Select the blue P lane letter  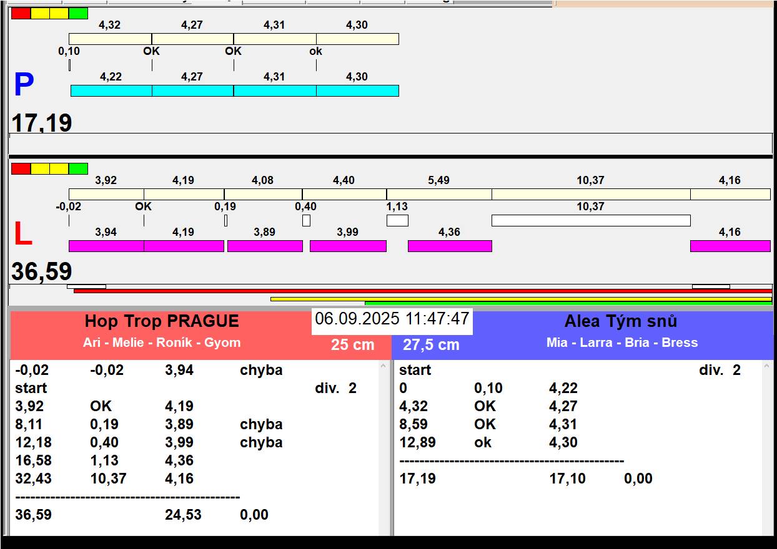24,85
